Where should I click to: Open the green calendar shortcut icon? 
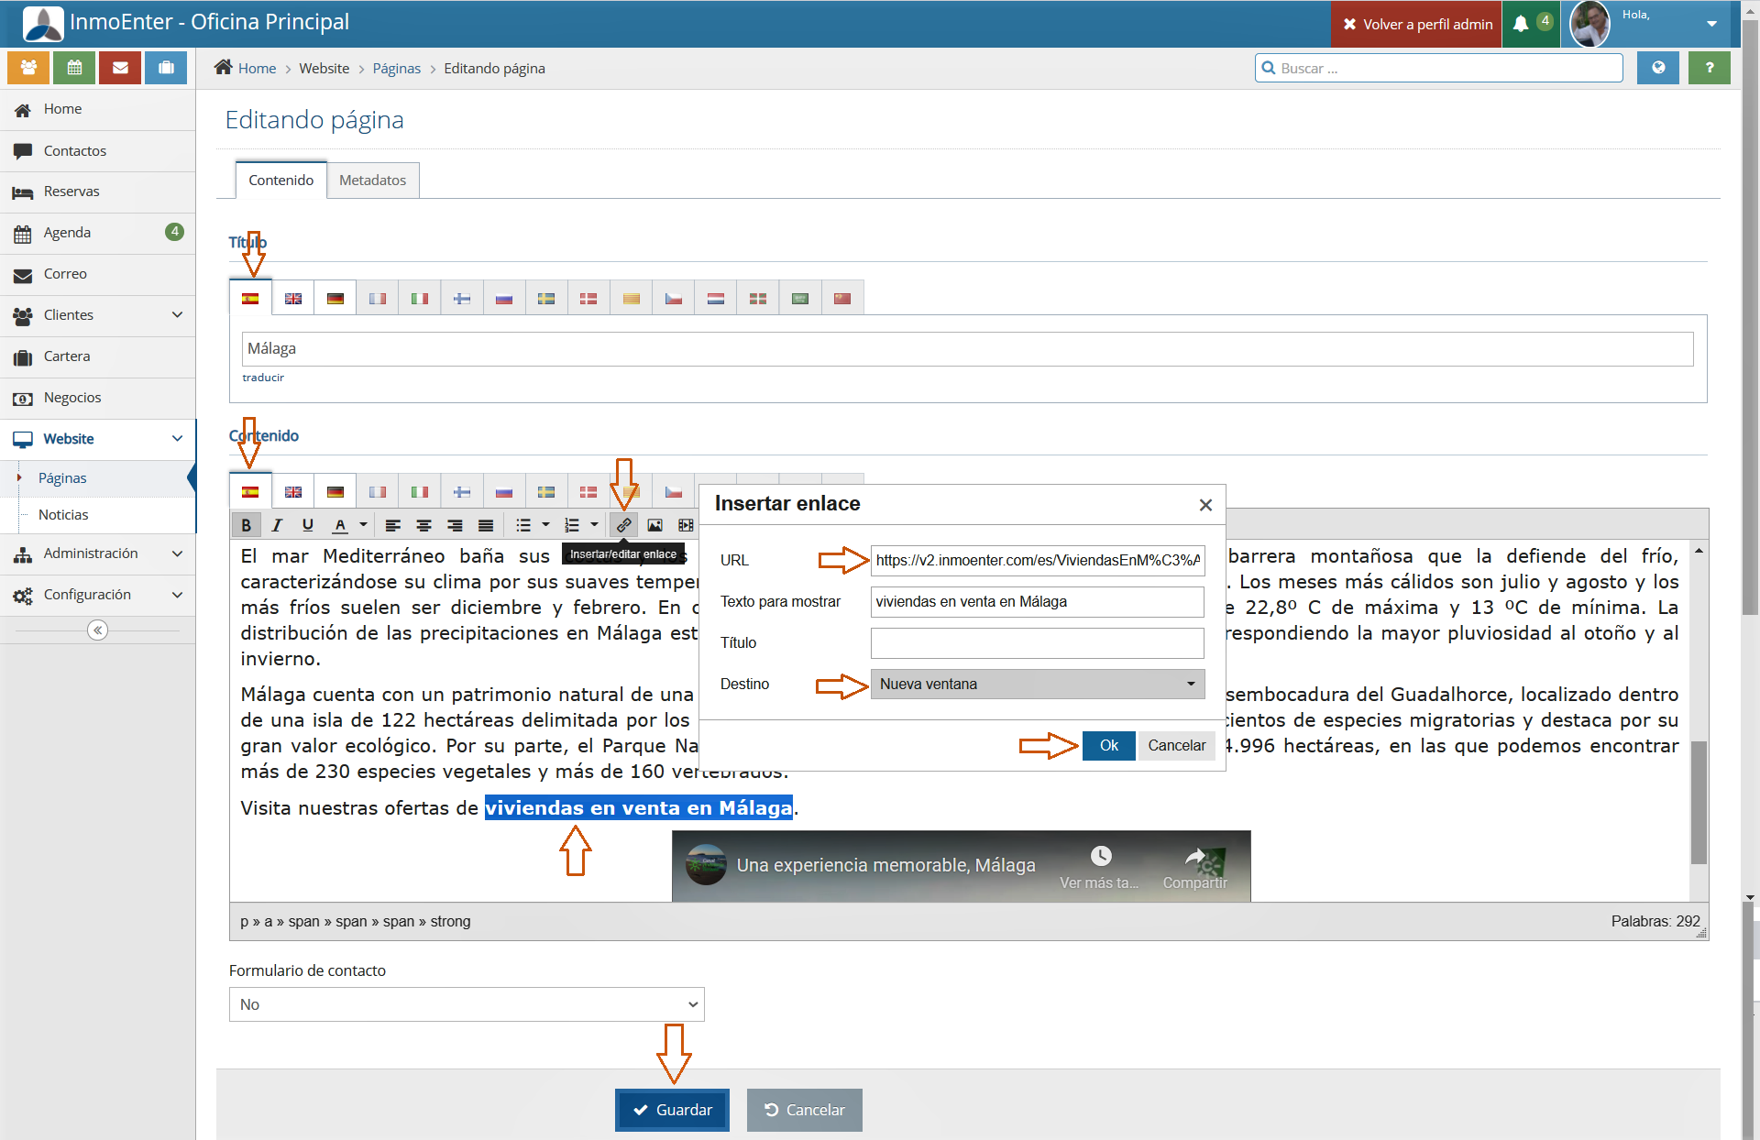point(74,68)
